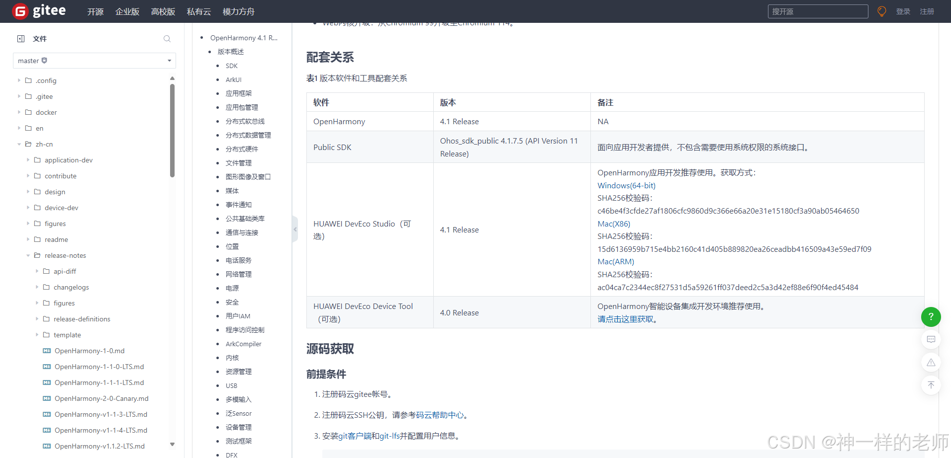Click the back-to-top arrow icon
Screen dimensions: 951x458
click(931, 385)
